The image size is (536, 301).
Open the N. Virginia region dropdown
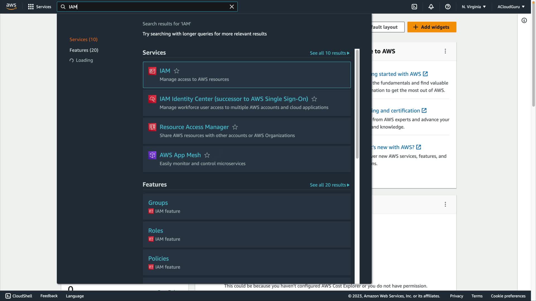474,7
